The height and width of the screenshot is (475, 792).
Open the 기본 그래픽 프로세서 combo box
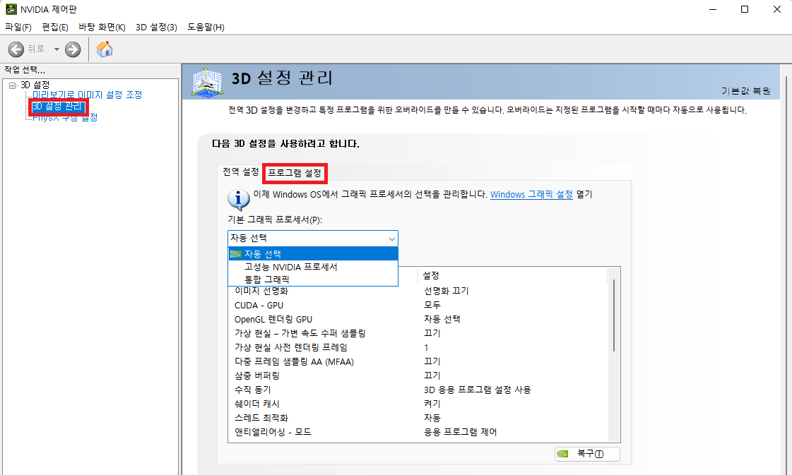tap(313, 239)
